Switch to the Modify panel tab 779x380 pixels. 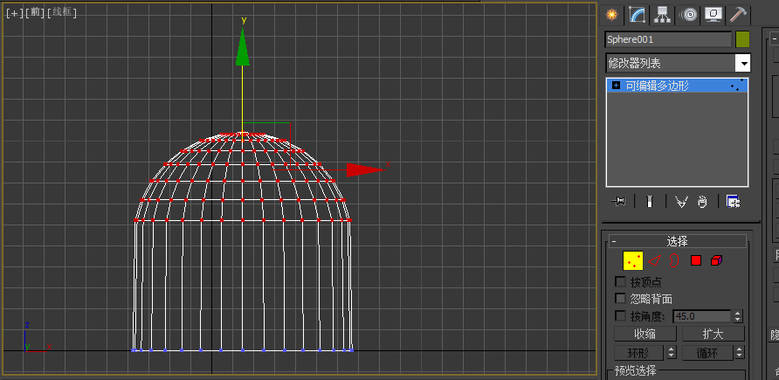coord(637,15)
